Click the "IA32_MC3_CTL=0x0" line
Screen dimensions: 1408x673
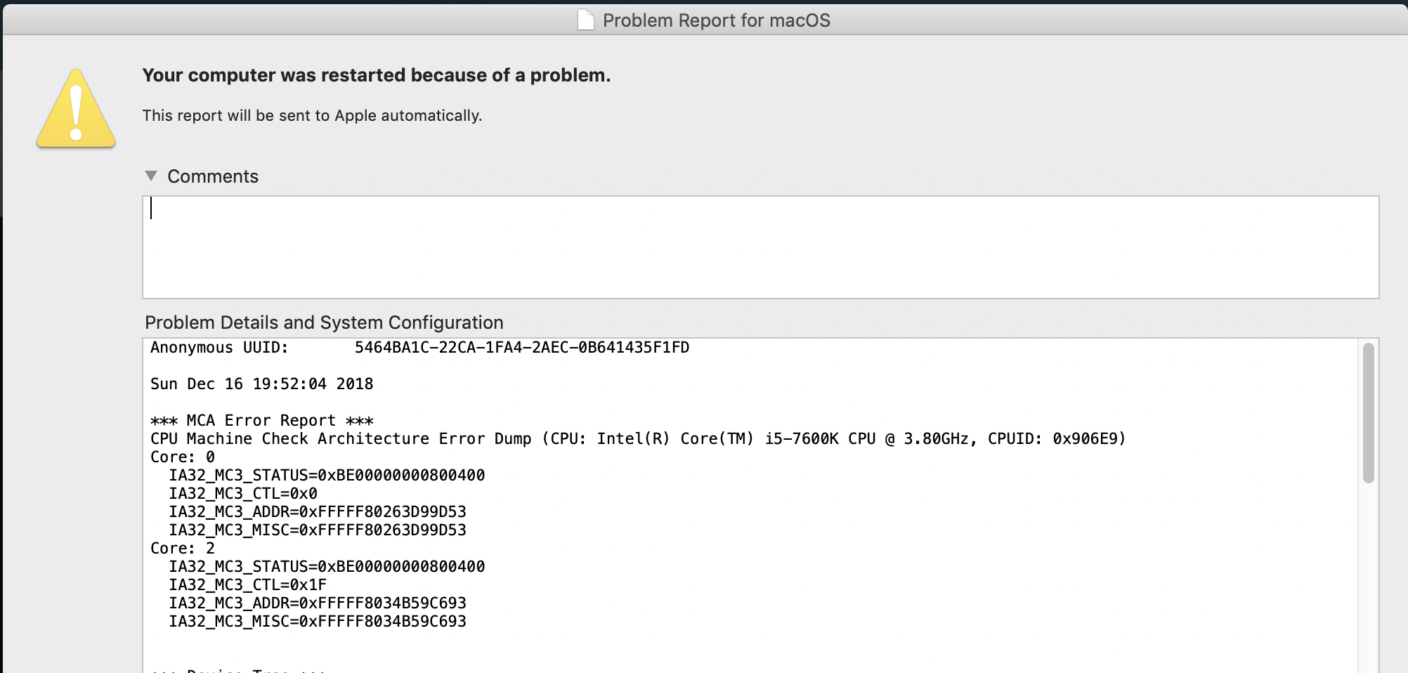pos(243,494)
